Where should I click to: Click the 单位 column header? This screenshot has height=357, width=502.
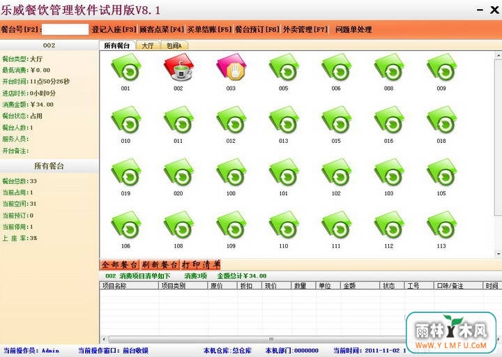(x=328, y=286)
